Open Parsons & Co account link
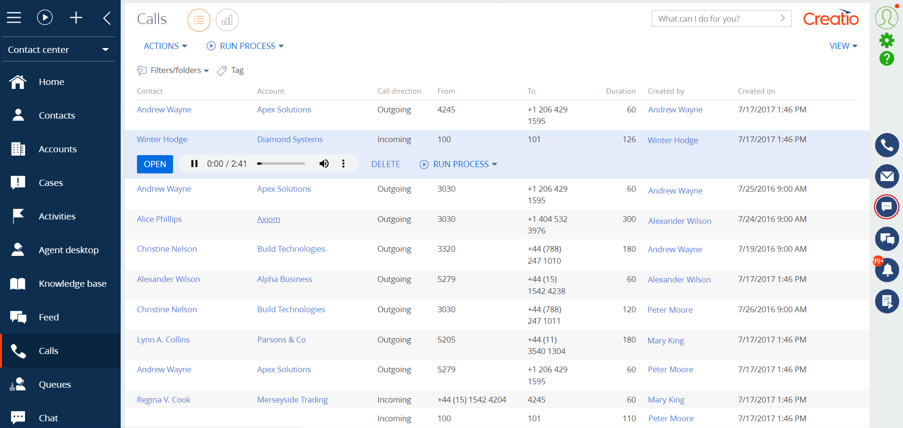This screenshot has height=428, width=903. pyautogui.click(x=281, y=340)
